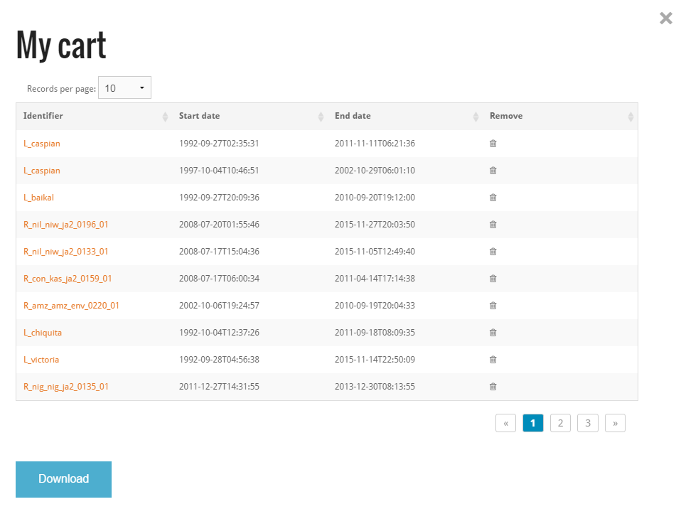681x509 pixels.
Task: Open the Records per page dropdown
Action: pos(124,88)
